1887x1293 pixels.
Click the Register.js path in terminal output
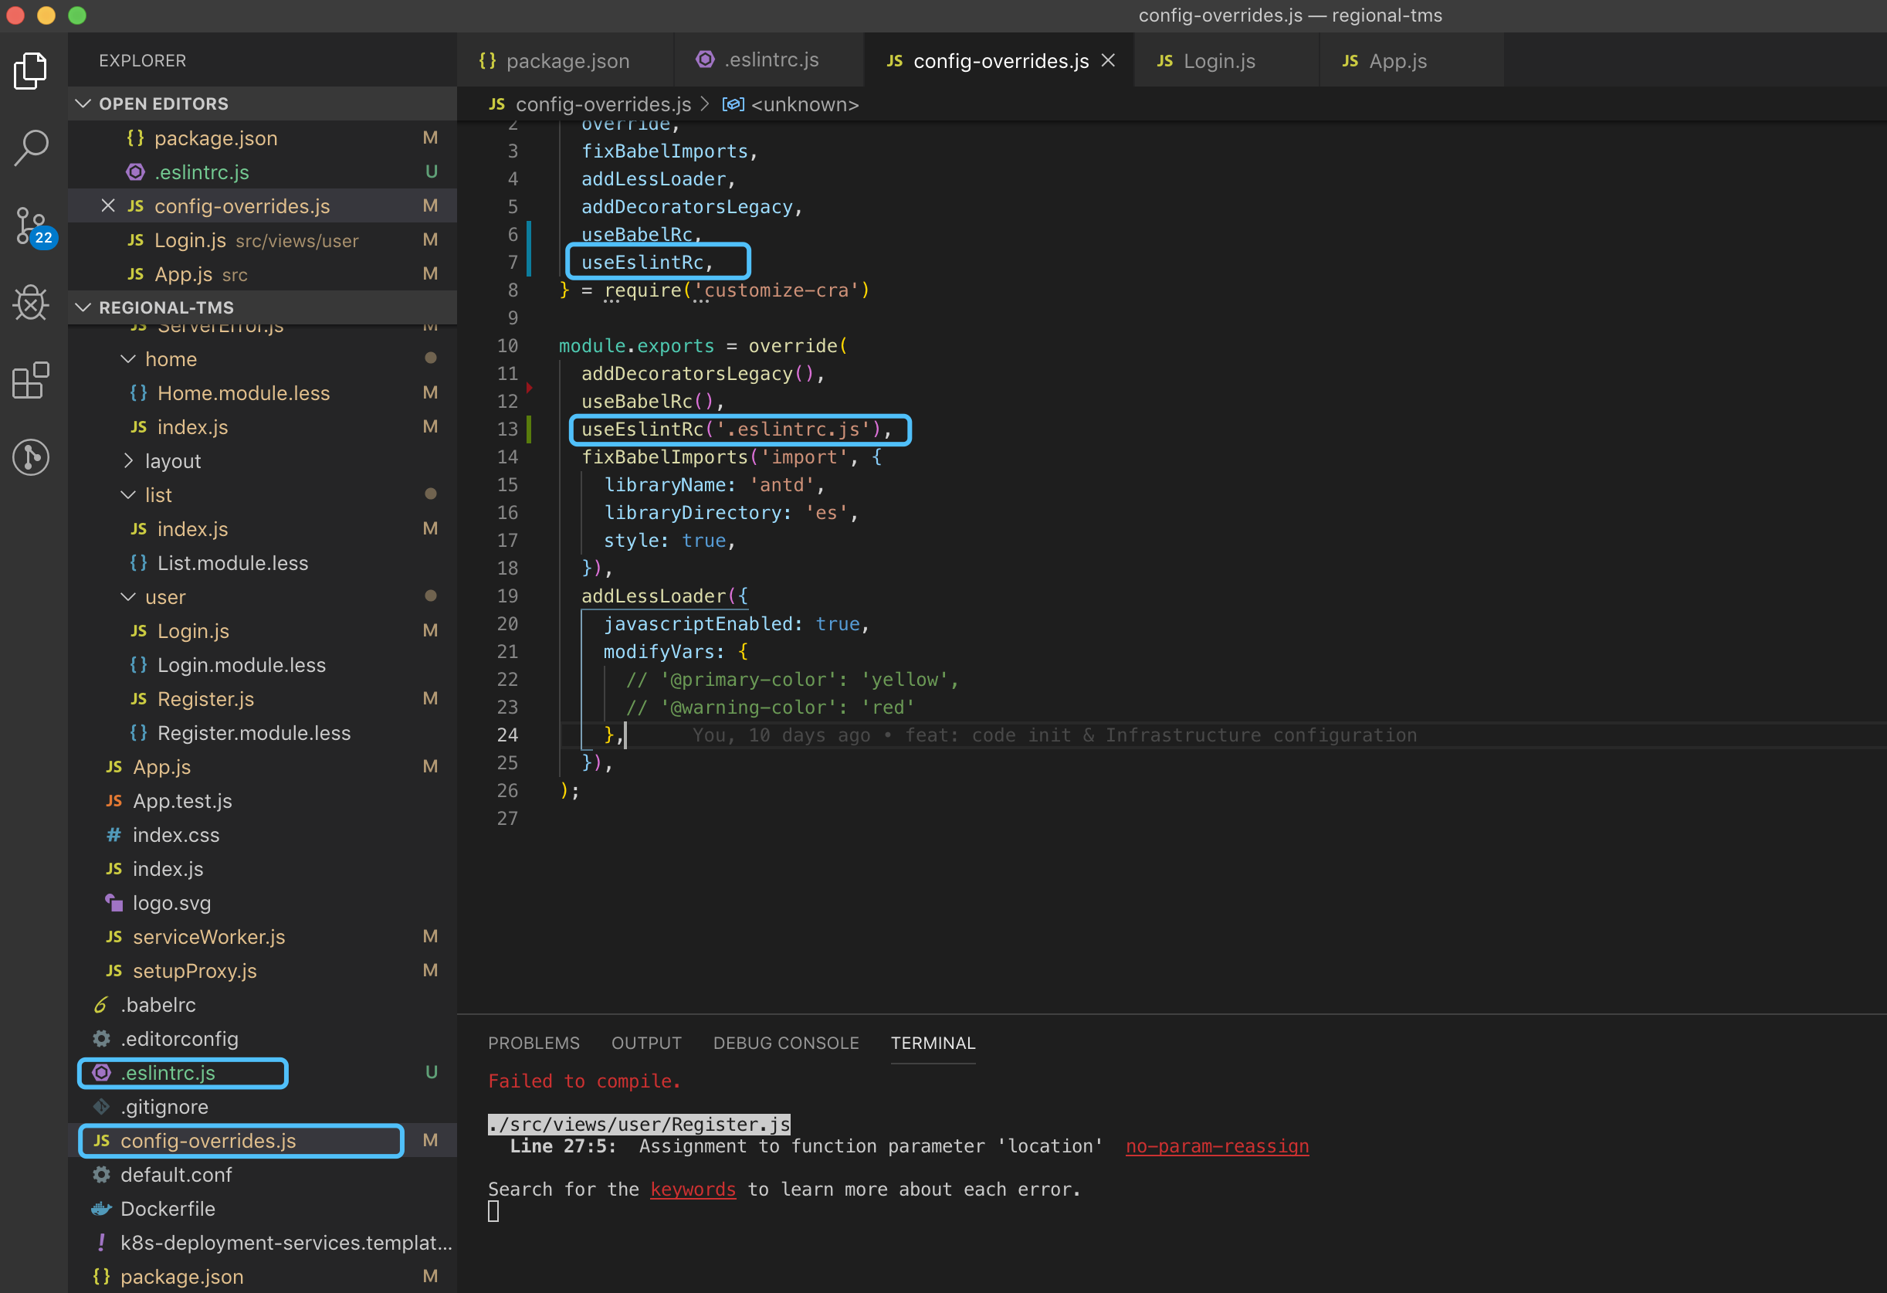tap(639, 1124)
